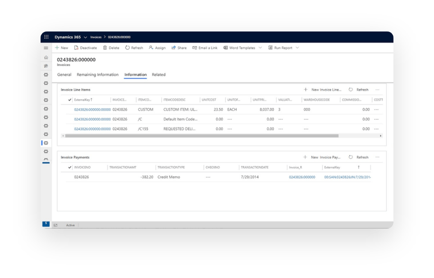Viewport: 434px width, 278px height.
Task: Add a New Invoice Line item
Action: pos(322,90)
